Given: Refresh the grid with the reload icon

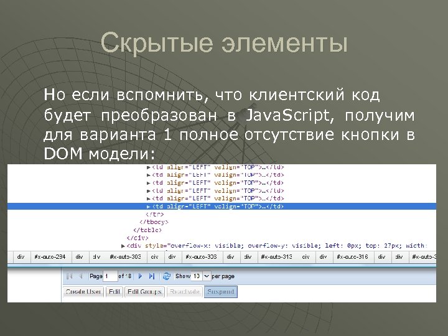Looking at the screenshot, I should click(x=167, y=276).
